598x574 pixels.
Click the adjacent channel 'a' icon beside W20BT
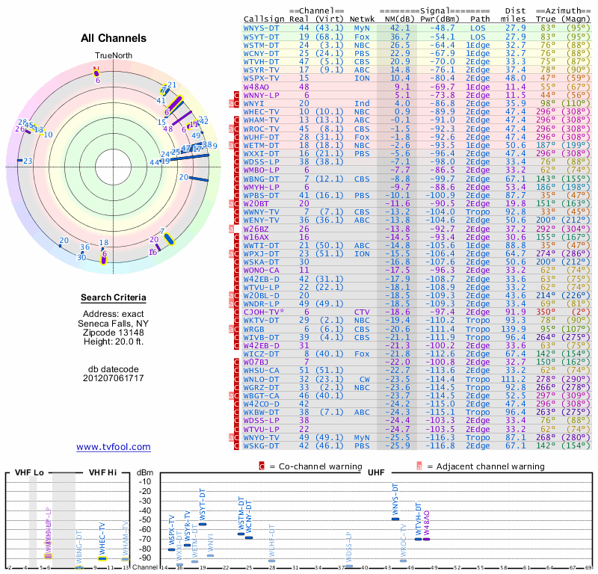click(x=231, y=203)
